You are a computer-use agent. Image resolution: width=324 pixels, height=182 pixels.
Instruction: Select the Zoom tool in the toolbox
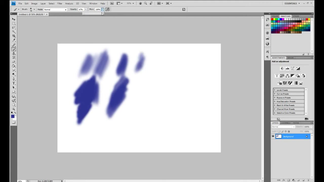pyautogui.click(x=14, y=109)
